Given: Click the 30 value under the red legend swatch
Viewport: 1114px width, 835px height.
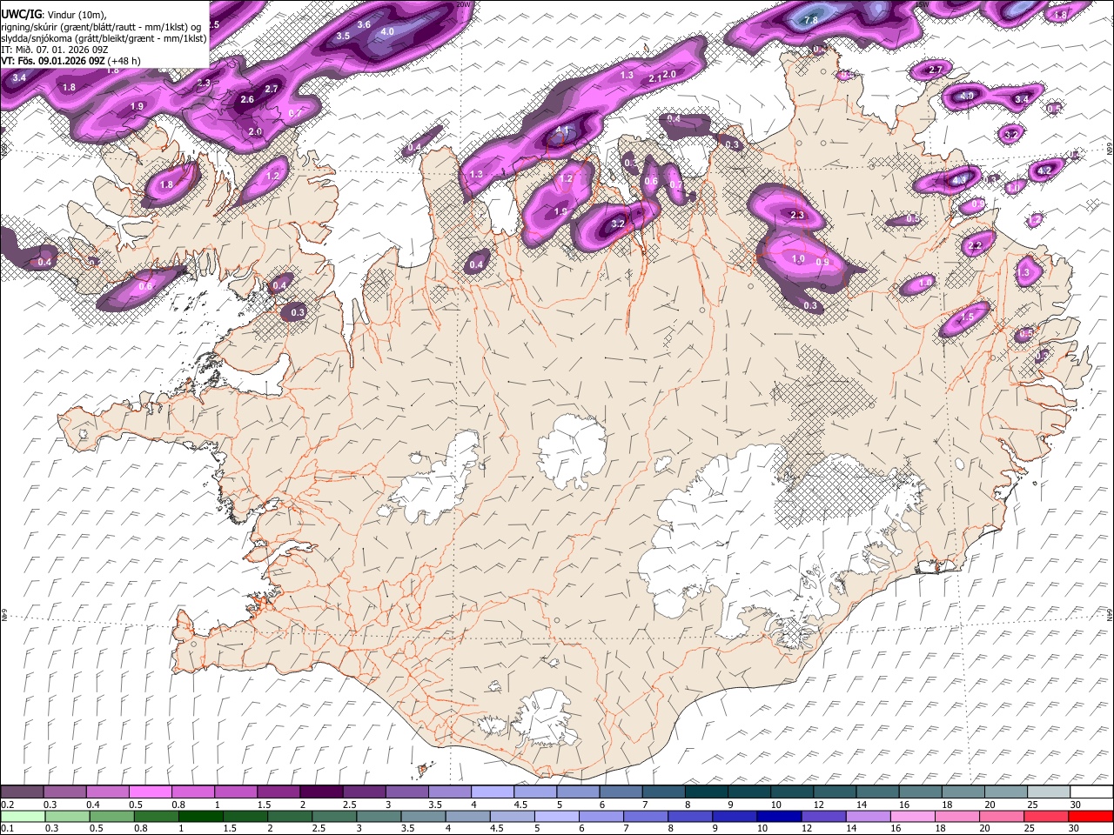Looking at the screenshot, I should click(1076, 828).
